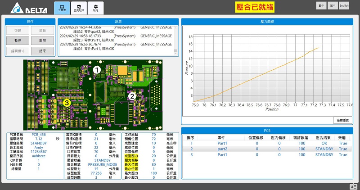360x190 pixels.
Task: Switch language to English
Action: 344,5
